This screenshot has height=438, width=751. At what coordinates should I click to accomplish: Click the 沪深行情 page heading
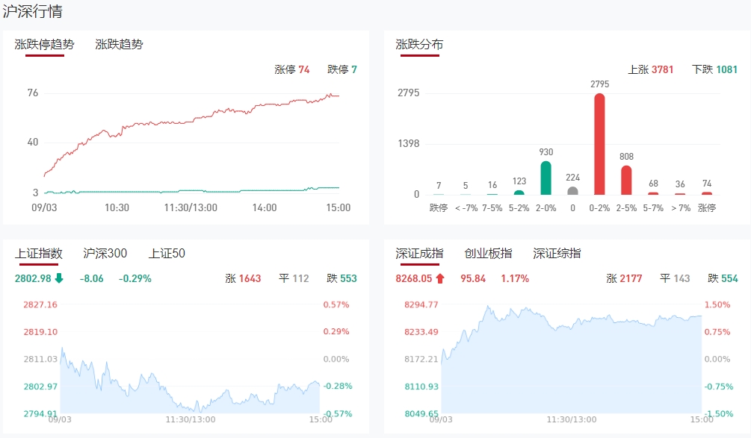tap(33, 12)
